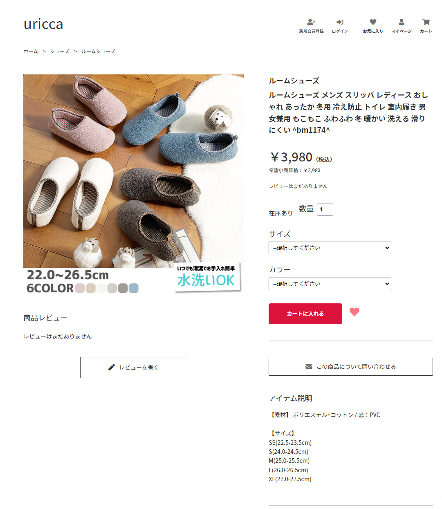Viewport: 442px width, 509px height.
Task: Open the new member registration icon
Action: (311, 22)
